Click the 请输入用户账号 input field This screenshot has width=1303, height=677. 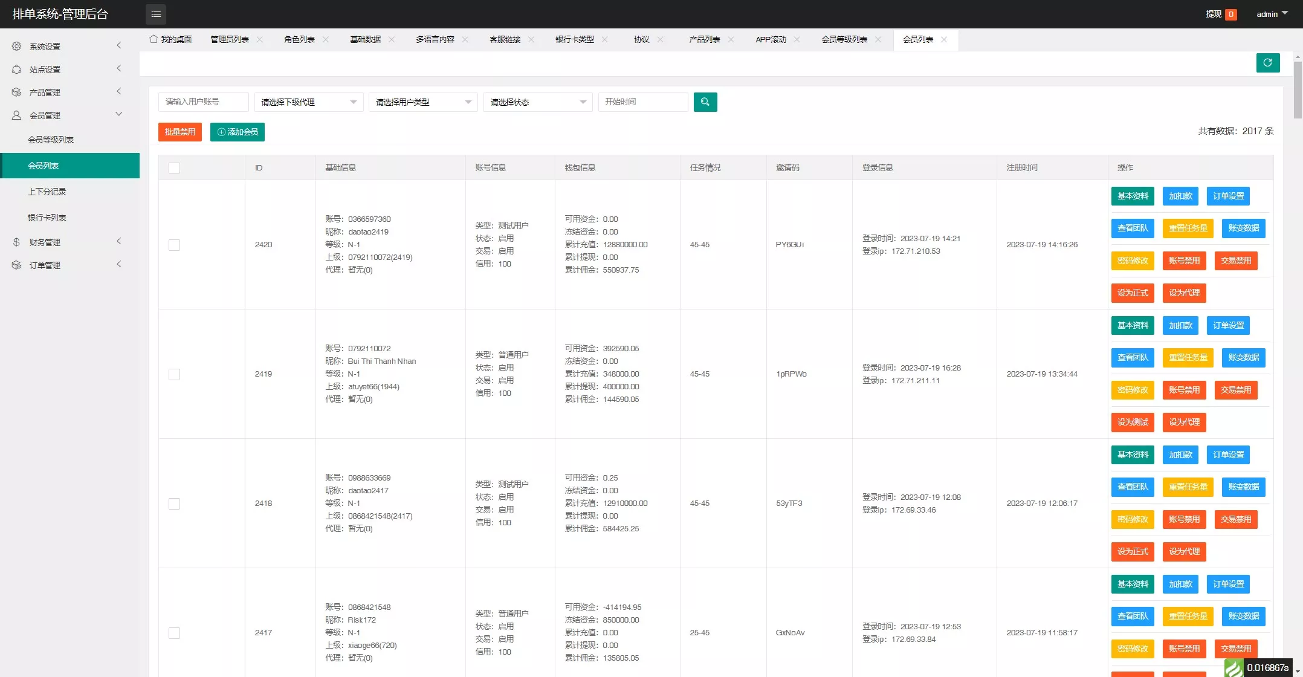(203, 102)
